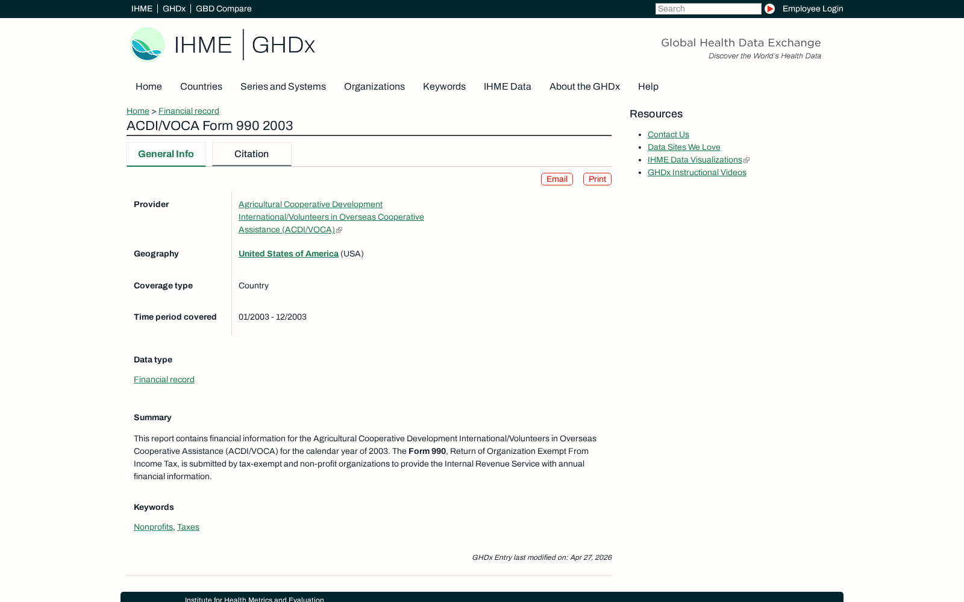The height and width of the screenshot is (602, 964).
Task: Open United States of America geography link
Action: point(289,253)
